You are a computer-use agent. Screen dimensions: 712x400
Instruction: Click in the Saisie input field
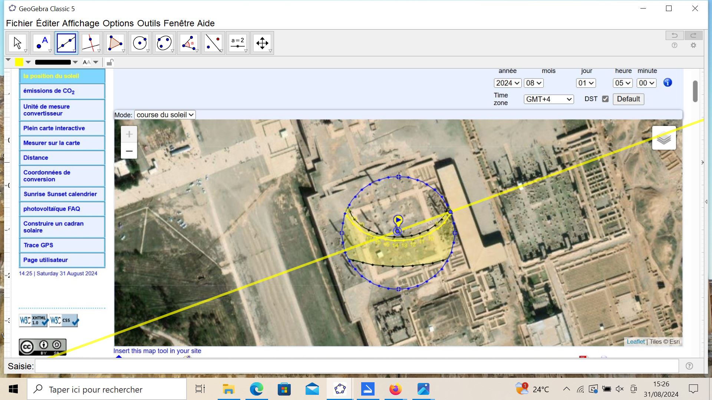[356, 366]
